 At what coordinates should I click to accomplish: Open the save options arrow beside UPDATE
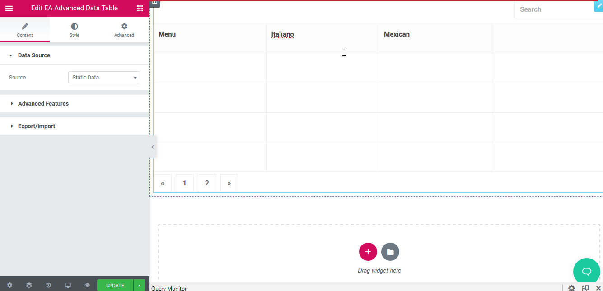140,285
